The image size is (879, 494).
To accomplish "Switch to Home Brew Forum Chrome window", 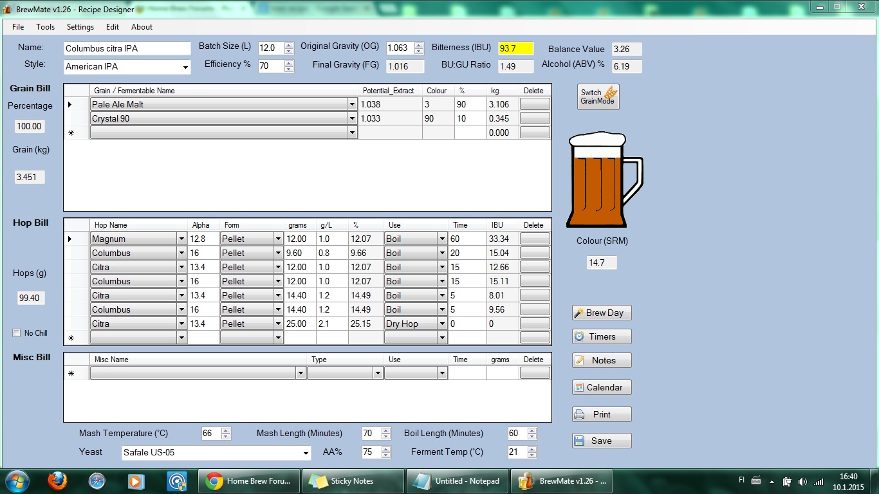I will [248, 480].
